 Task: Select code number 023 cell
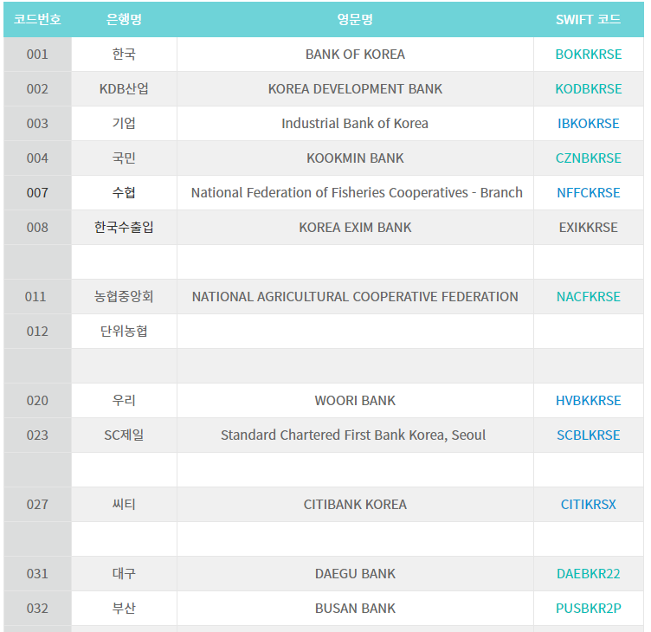37,435
